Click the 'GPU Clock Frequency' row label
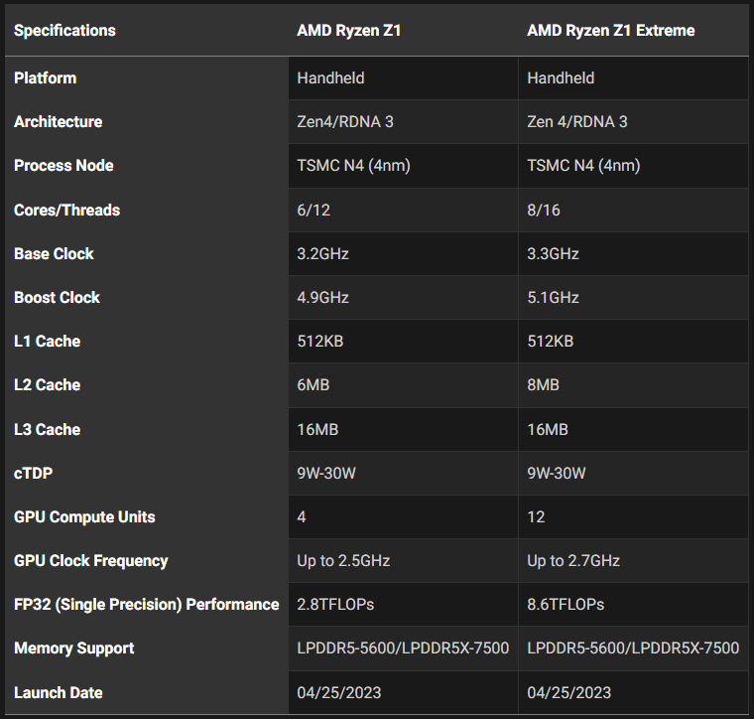The width and height of the screenshot is (754, 719). pyautogui.click(x=91, y=561)
